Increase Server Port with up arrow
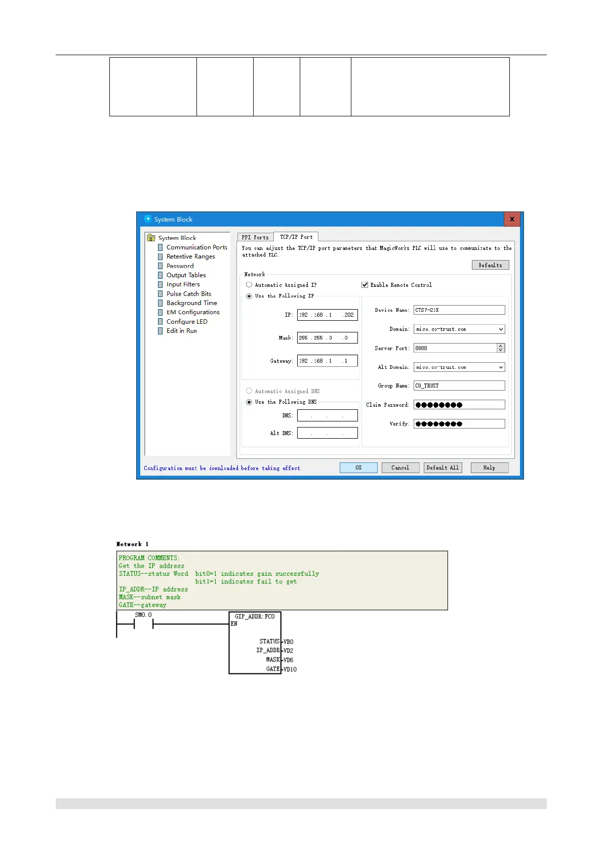Screen dimensions: 603x852 click(501, 346)
